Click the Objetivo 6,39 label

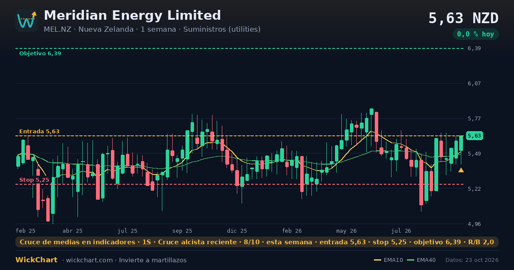[x=40, y=54]
